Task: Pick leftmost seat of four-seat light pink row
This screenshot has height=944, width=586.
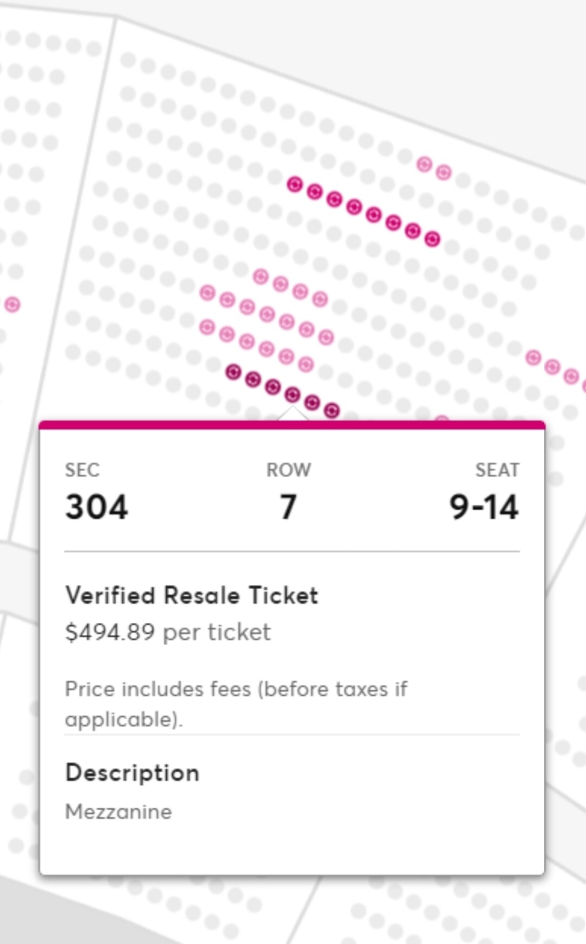Action: (261, 277)
